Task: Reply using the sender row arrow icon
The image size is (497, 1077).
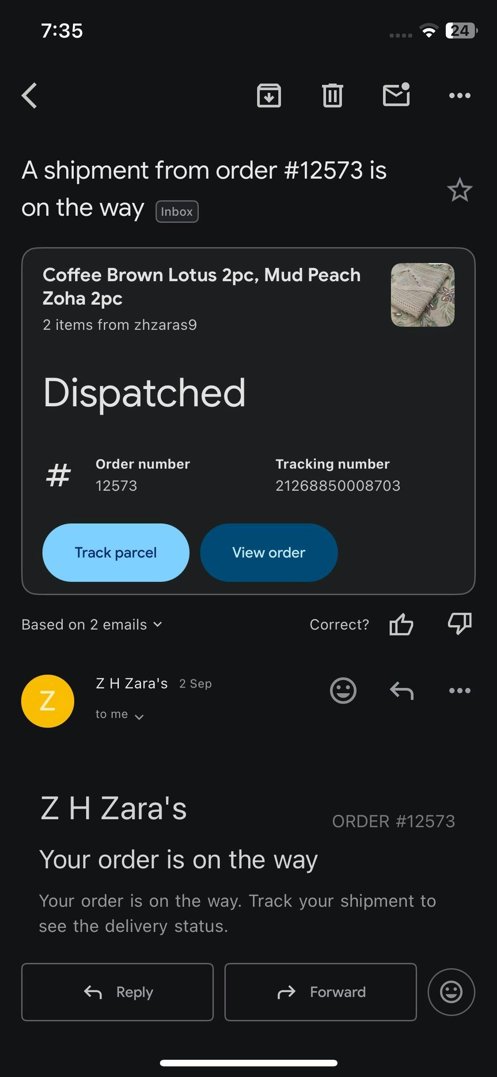Action: (402, 691)
